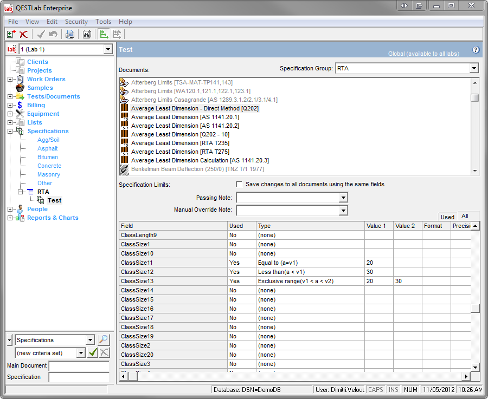Image resolution: width=488 pixels, height=399 pixels.
Task: Open the Specification Group dropdown
Action: [x=474, y=69]
